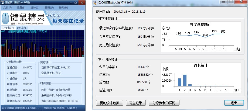The height and width of the screenshot is (111, 248).
Task: Open the 统计(C) menu
Action: (35, 8)
